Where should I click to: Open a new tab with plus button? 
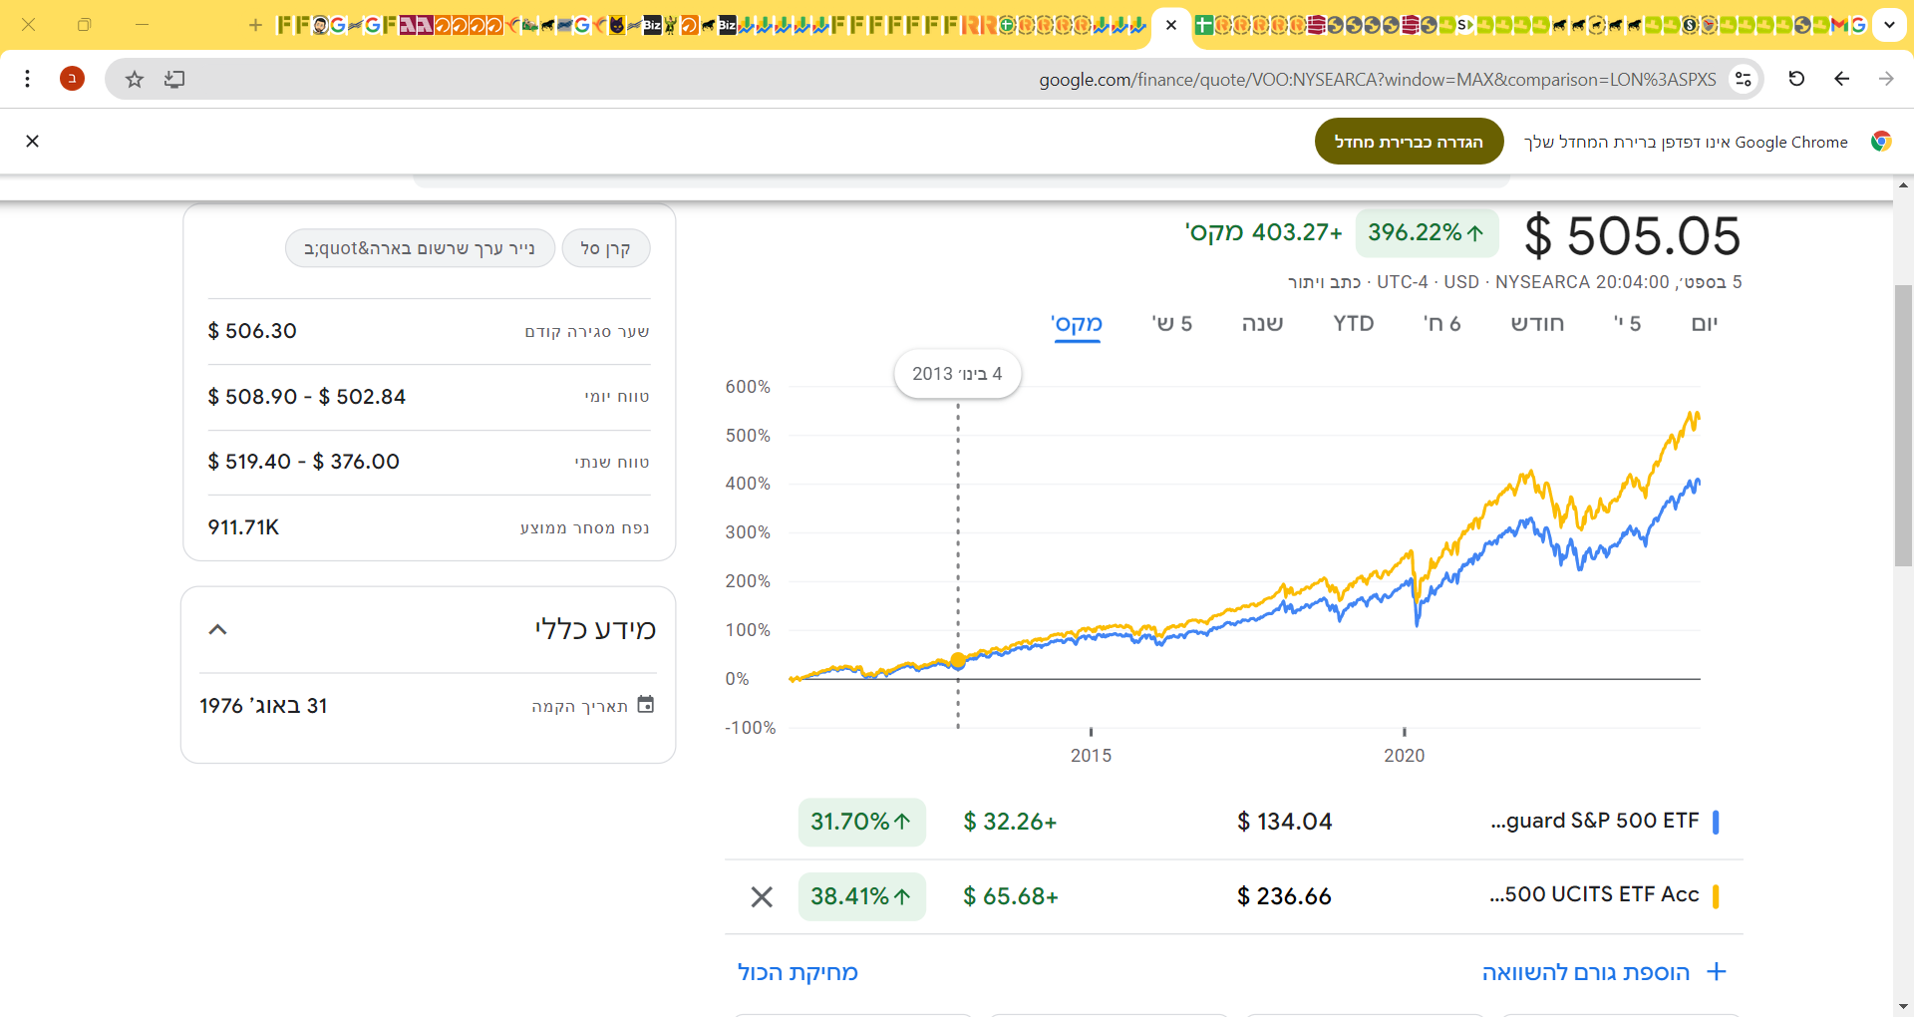[255, 25]
